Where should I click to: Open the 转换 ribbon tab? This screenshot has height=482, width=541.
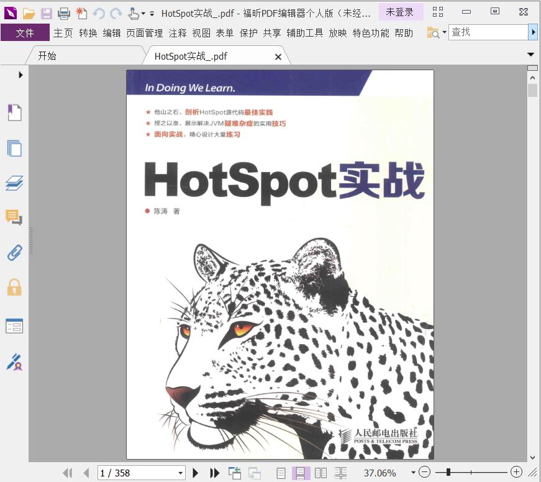point(88,33)
